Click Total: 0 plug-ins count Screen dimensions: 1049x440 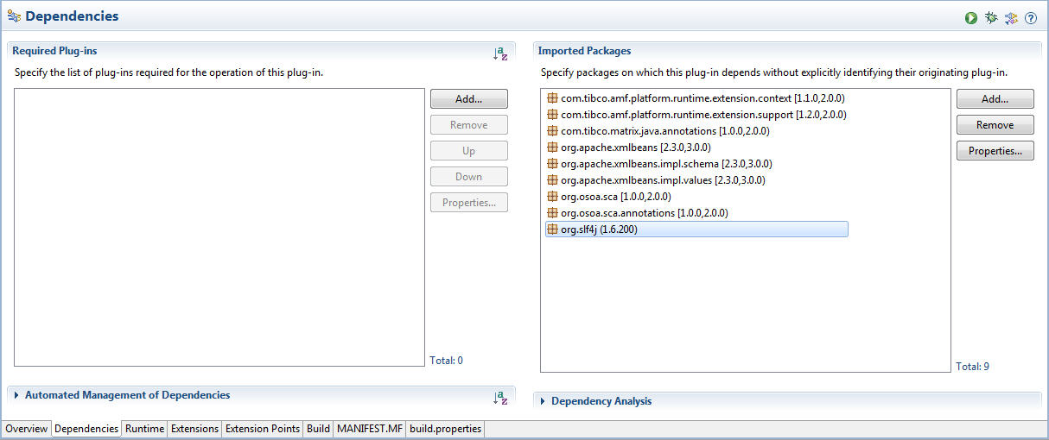(447, 361)
